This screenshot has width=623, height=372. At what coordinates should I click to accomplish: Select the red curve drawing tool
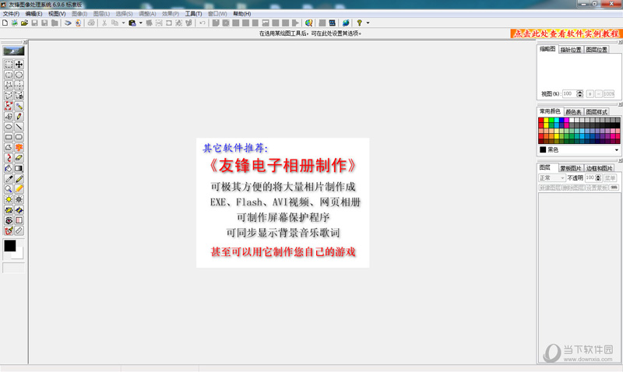(9, 158)
